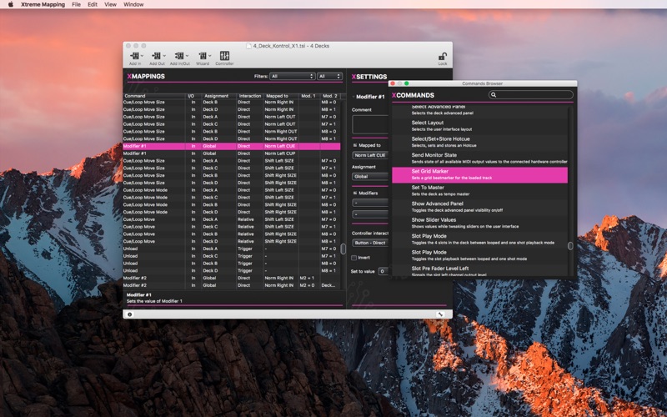Select the highlighted Modifier #1 Norm Left CUE row

[x=232, y=146]
